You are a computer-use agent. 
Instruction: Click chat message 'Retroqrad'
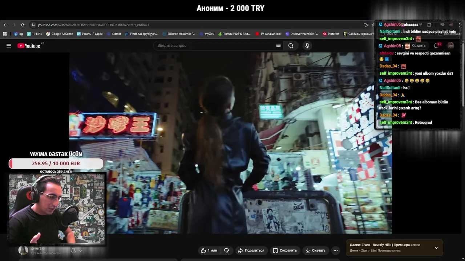[x=423, y=123]
